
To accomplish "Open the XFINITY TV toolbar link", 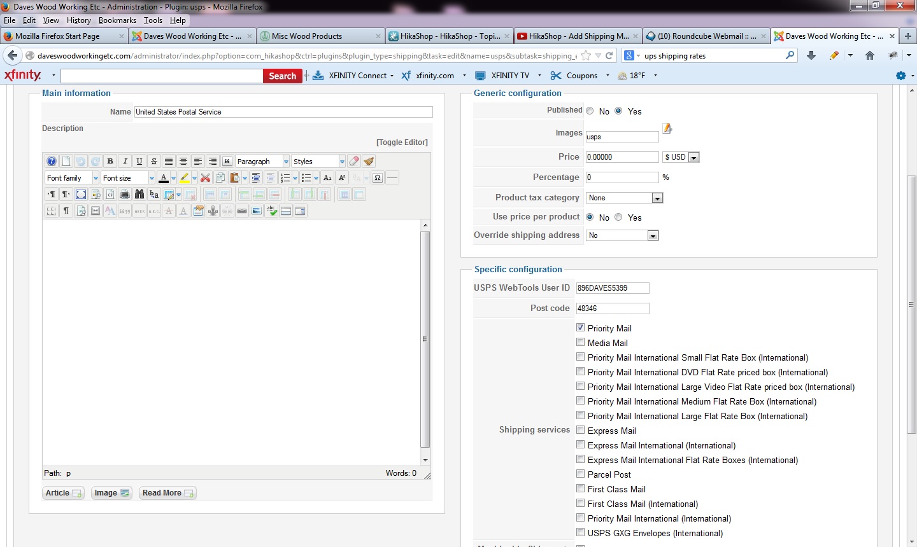I will click(x=502, y=76).
